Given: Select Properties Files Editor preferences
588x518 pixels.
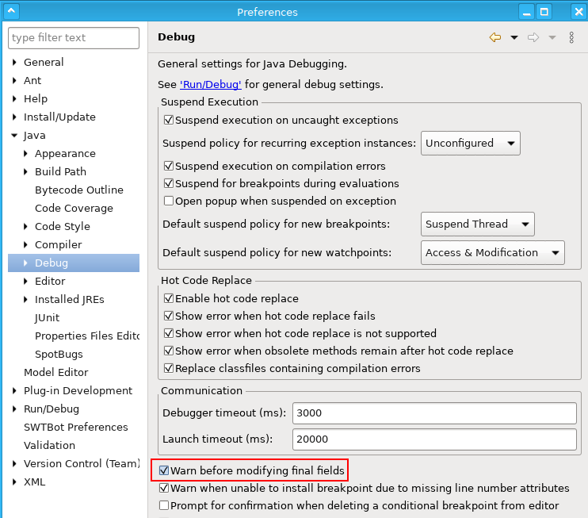Looking at the screenshot, I should [87, 336].
